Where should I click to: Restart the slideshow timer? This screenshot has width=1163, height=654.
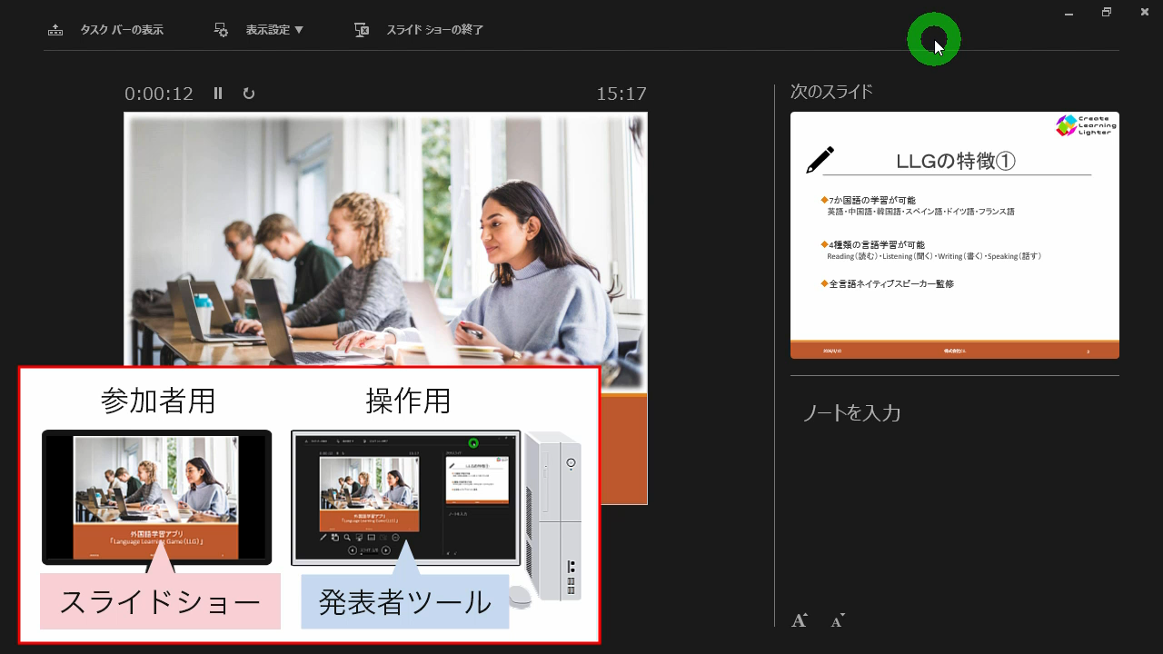tap(248, 93)
